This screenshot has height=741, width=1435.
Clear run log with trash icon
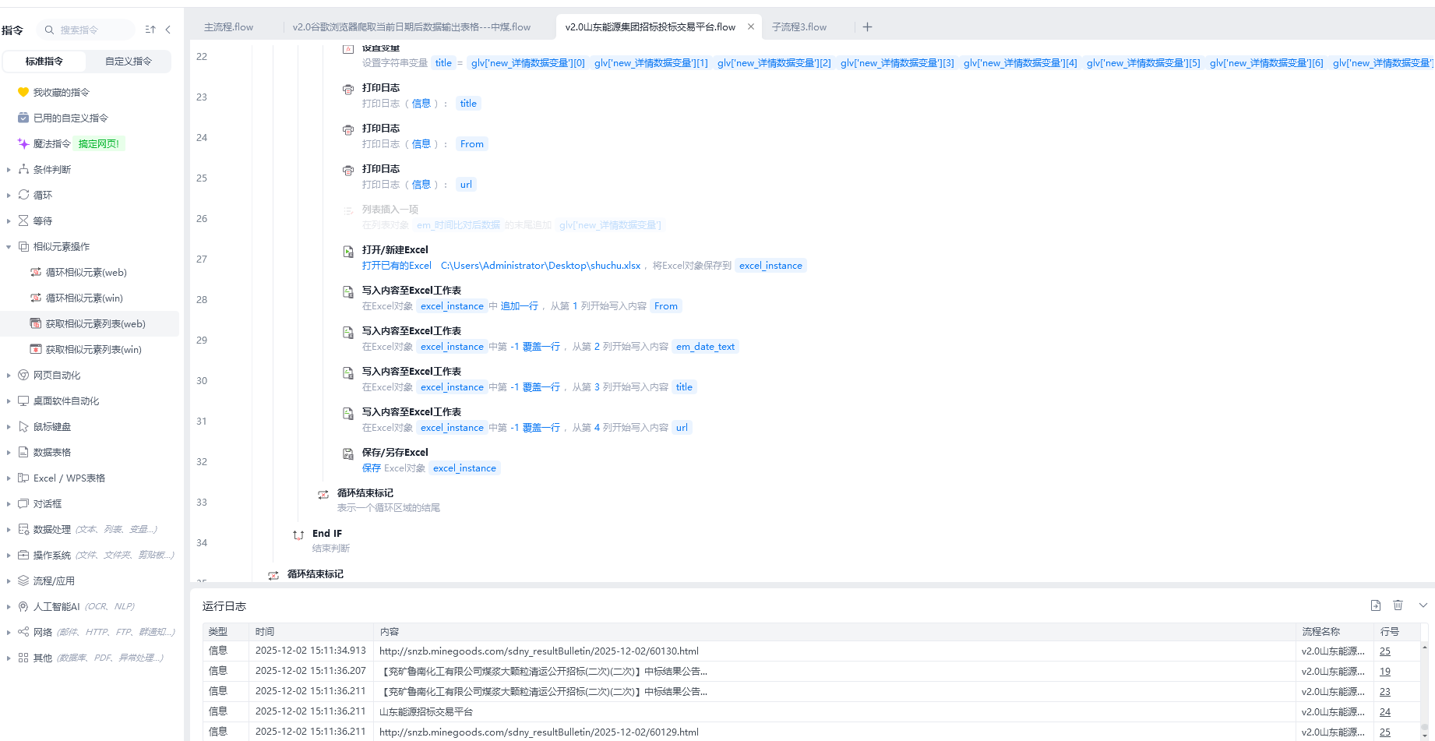[1398, 605]
